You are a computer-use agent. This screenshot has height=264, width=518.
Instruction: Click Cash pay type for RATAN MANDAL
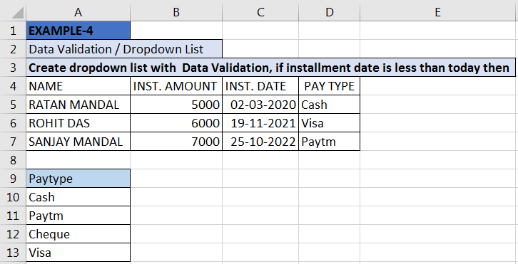(x=329, y=105)
